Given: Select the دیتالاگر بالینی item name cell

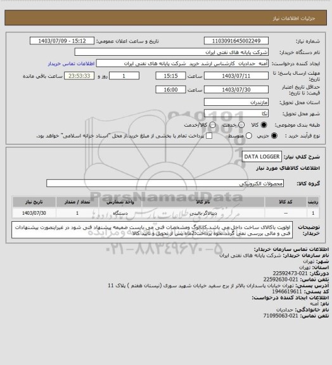Looking at the screenshot, I should point(203,213).
